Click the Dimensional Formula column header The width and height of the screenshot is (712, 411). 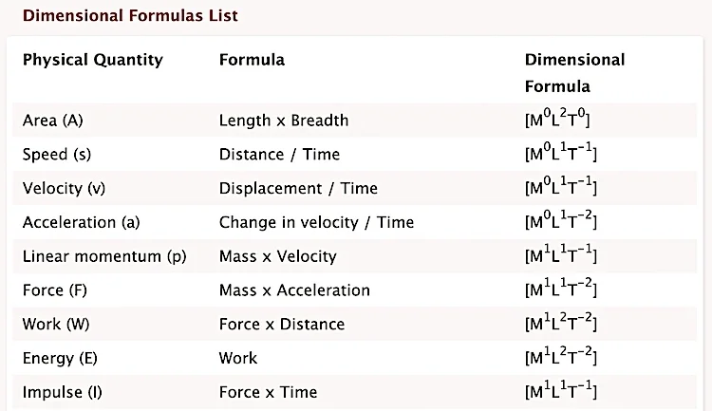click(575, 73)
